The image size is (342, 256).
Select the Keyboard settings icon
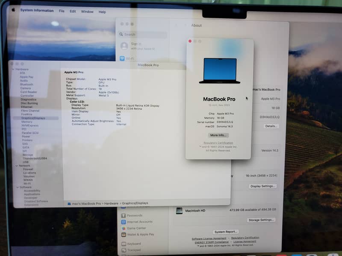(x=123, y=244)
